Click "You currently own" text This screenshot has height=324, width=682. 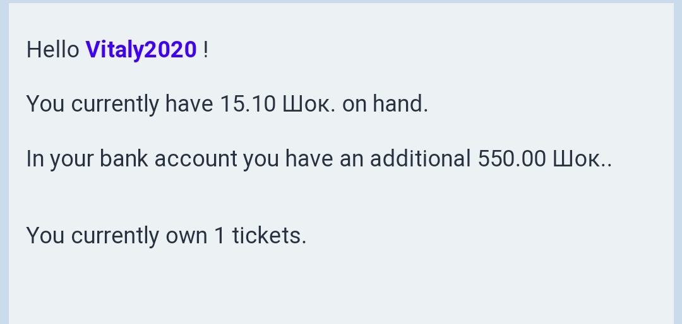point(117,236)
